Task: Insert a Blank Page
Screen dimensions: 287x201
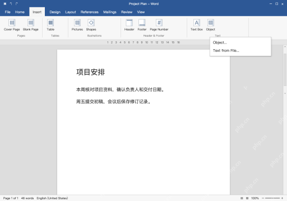Action: (x=31, y=25)
